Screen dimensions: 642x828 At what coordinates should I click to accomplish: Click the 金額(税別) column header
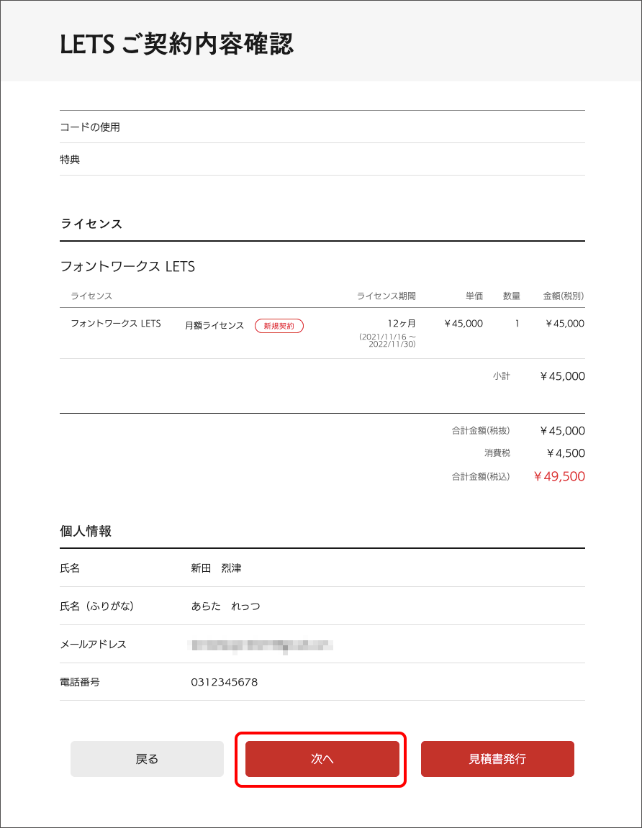[x=563, y=296]
